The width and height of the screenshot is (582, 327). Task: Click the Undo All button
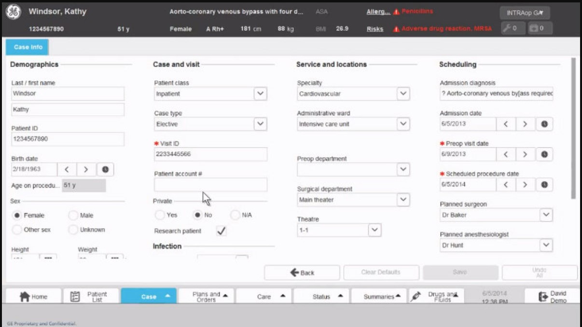coord(540,272)
